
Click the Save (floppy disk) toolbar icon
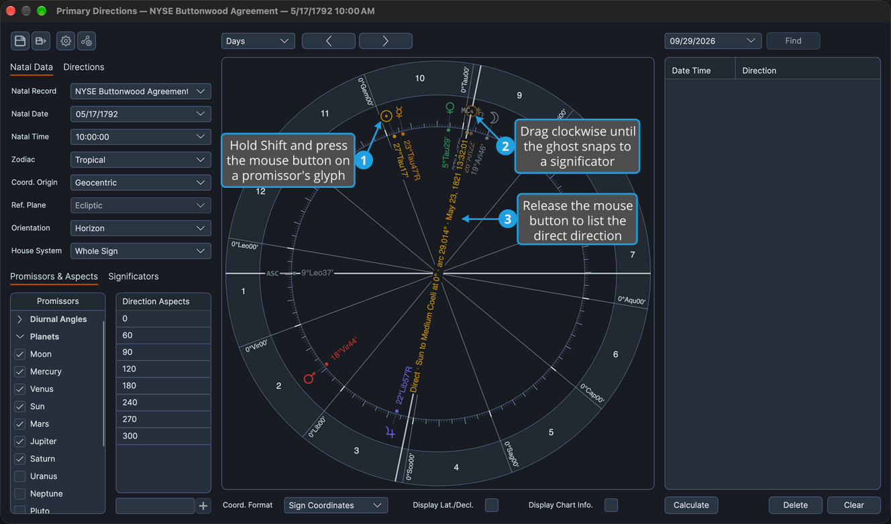tap(20, 41)
